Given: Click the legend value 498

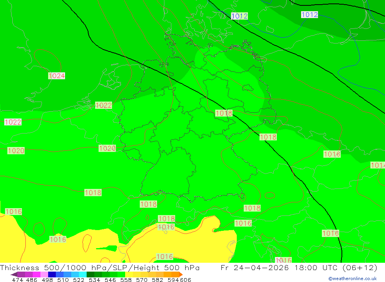Looking at the screenshot, I should (47, 280).
